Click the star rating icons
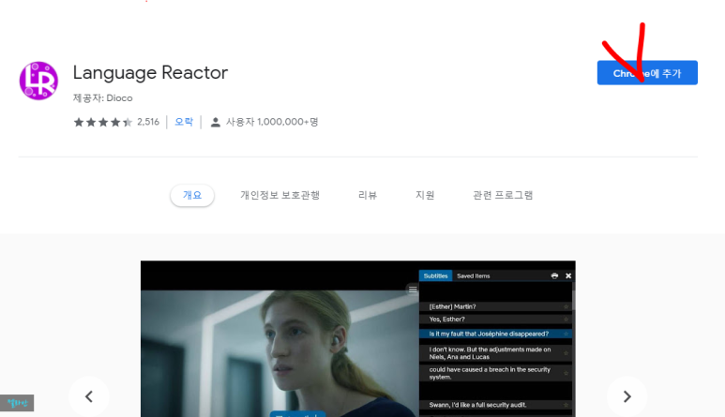The width and height of the screenshot is (725, 417). click(x=102, y=122)
